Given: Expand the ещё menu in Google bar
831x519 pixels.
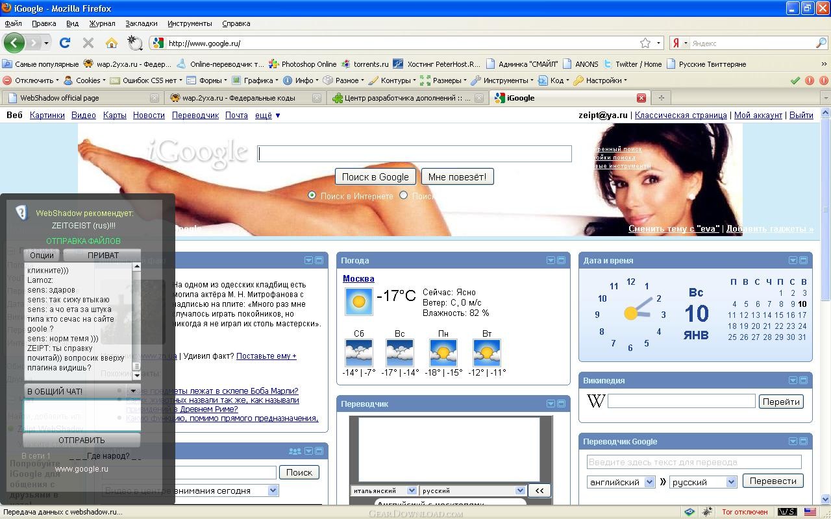Looking at the screenshot, I should point(267,115).
